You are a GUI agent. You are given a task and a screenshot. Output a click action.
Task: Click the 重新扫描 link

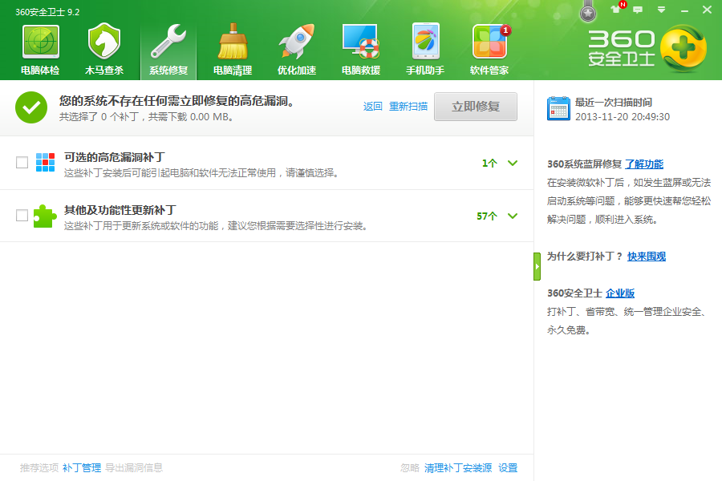click(x=408, y=107)
